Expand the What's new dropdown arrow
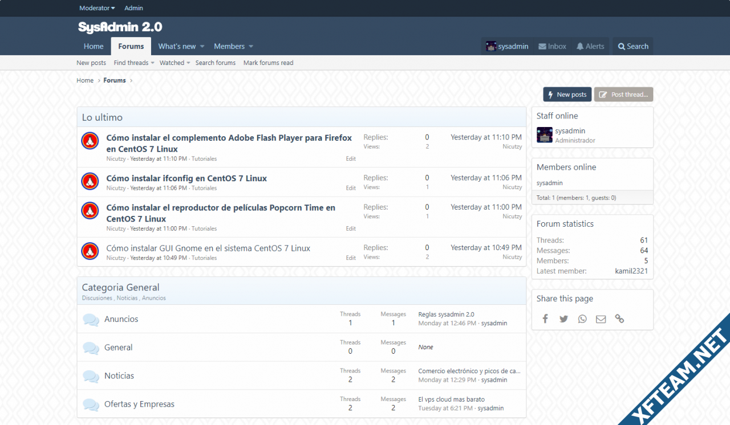 tap(202, 47)
